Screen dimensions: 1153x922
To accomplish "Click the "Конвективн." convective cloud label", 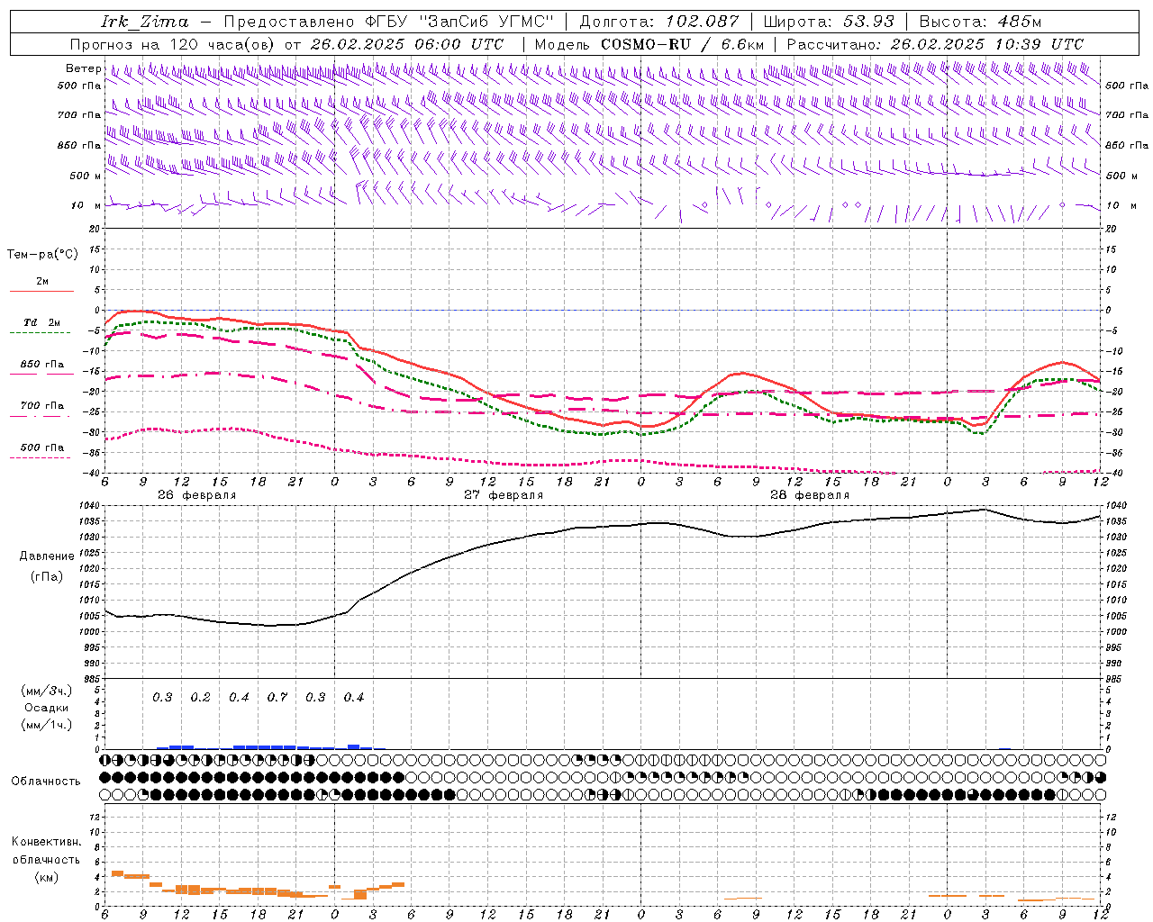I will point(47,842).
